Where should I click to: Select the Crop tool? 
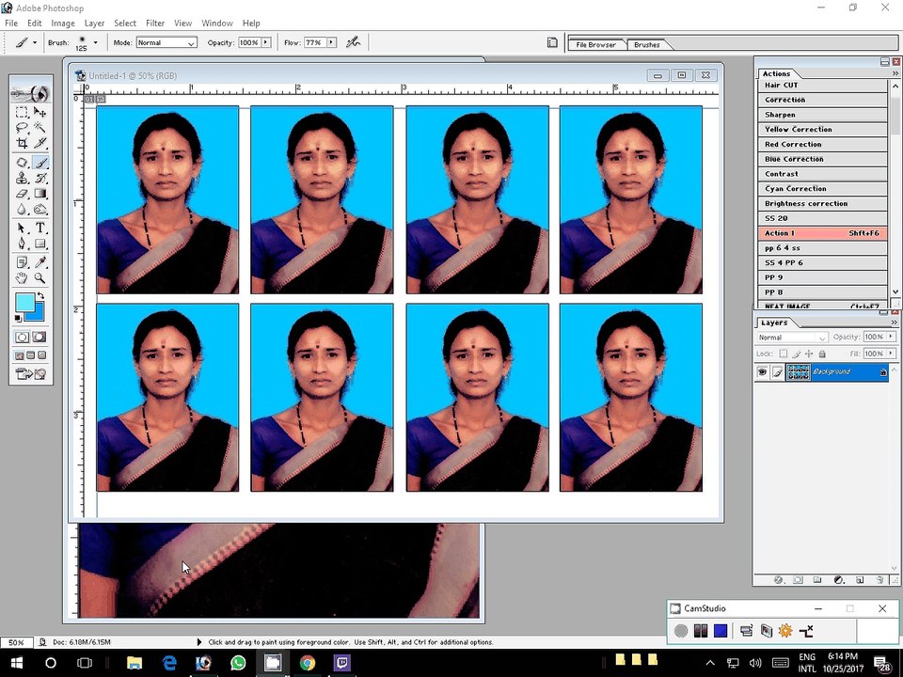coord(22,143)
